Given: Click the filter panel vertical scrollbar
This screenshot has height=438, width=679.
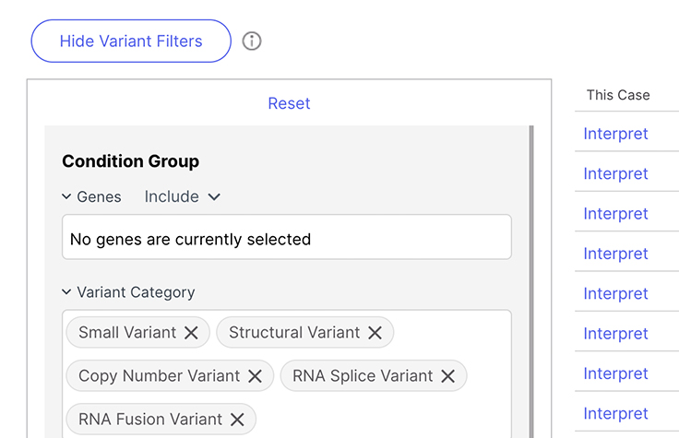Looking at the screenshot, I should click(531, 277).
